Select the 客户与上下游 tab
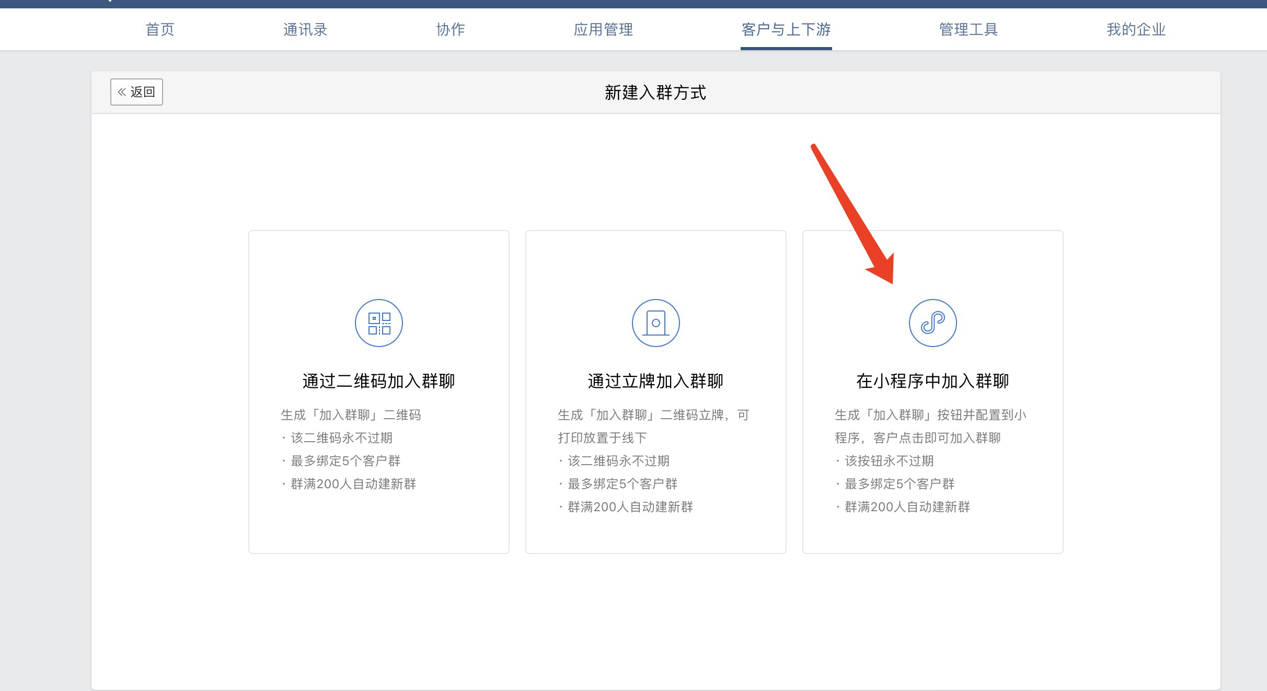The height and width of the screenshot is (691, 1267). point(786,29)
